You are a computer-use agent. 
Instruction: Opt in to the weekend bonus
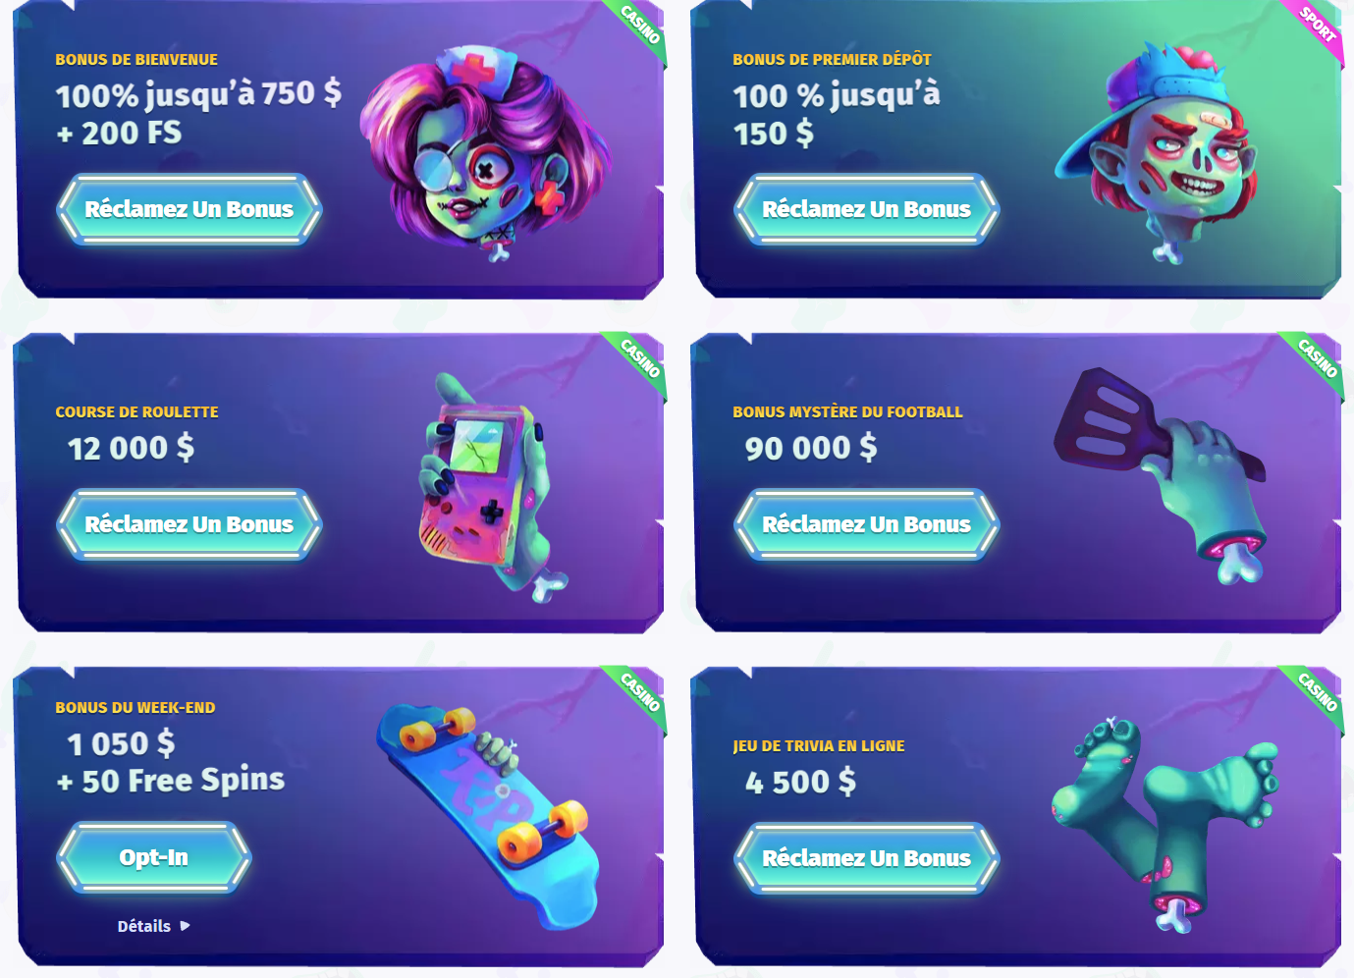point(154,857)
